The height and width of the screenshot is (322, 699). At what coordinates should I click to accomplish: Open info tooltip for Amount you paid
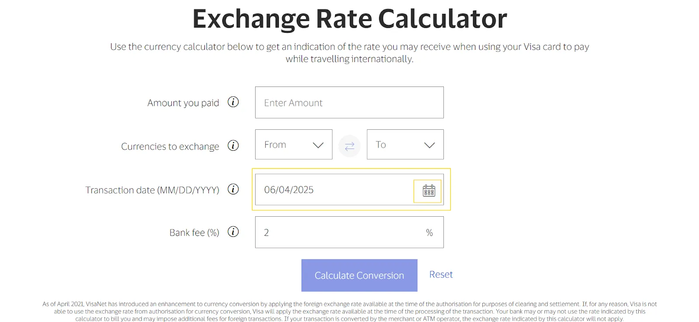[x=234, y=102]
